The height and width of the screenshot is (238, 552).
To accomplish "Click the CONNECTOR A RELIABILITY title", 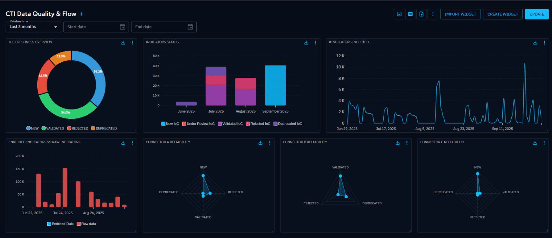I will pos(168,142).
